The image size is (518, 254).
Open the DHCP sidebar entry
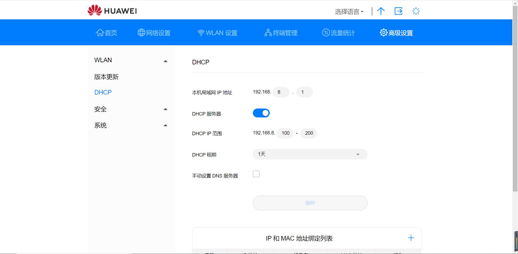coord(103,92)
